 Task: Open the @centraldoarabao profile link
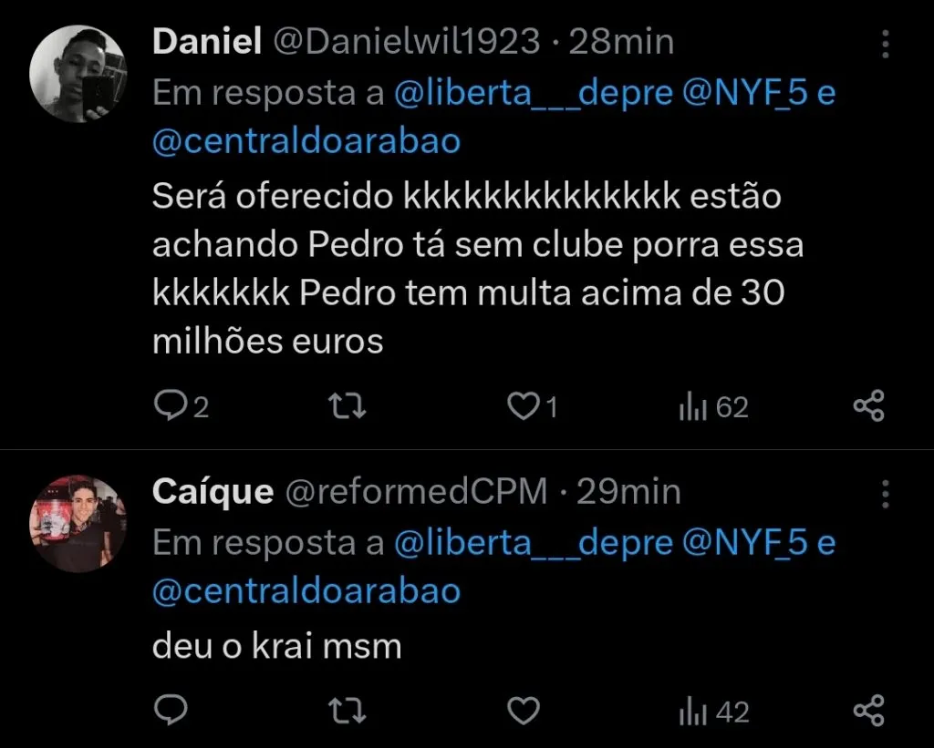(x=306, y=140)
